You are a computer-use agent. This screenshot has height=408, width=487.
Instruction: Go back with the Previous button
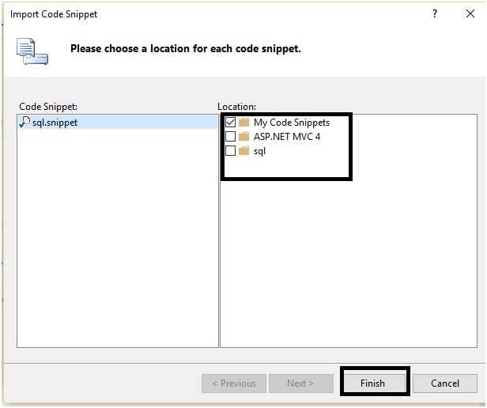(233, 383)
